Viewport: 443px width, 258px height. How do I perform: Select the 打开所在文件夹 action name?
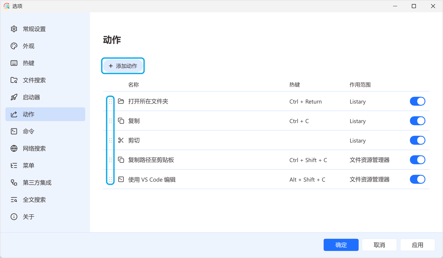(x=148, y=101)
